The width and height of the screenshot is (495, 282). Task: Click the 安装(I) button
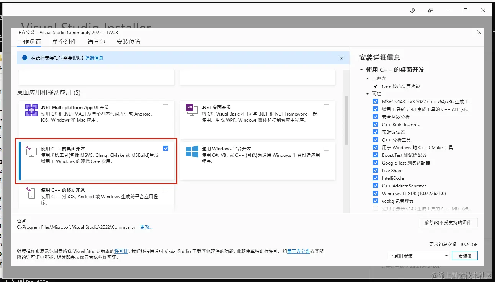coord(465,256)
